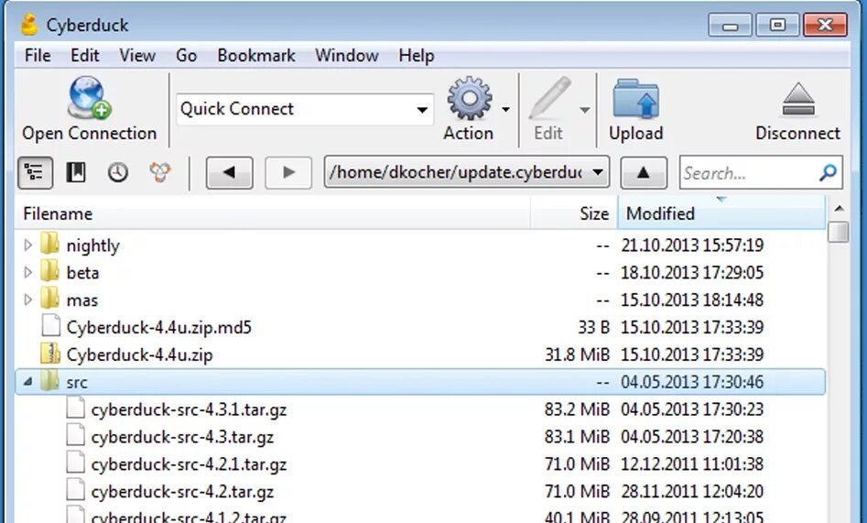Click the Edit pencil icon
Screen dimensions: 867x523
(x=549, y=98)
